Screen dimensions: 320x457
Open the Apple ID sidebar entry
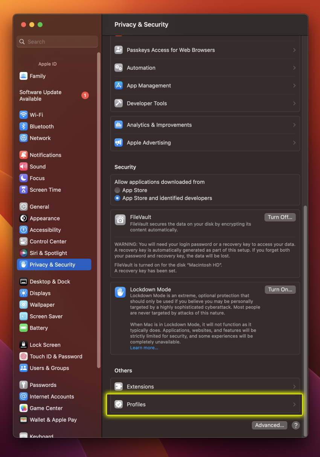(47, 64)
